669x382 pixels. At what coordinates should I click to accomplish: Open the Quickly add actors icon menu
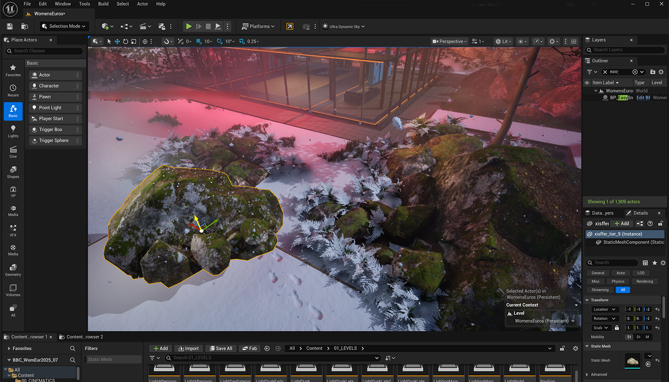point(106,26)
